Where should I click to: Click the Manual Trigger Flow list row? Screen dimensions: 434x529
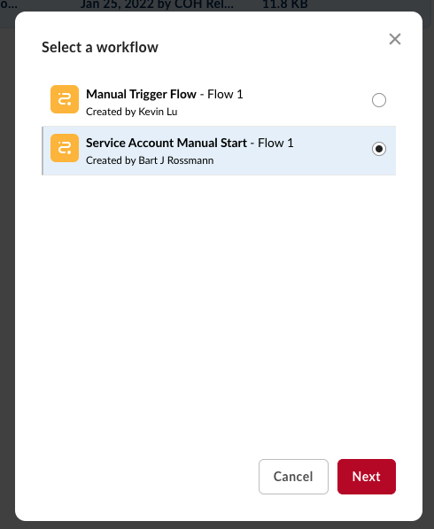click(219, 101)
